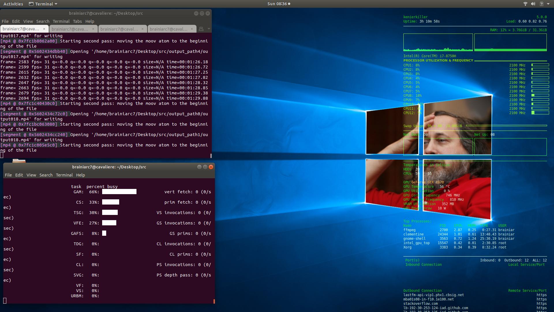The width and height of the screenshot is (554, 312).
Task: Click the new tab icon beside terminal tabs
Action: (201, 29)
